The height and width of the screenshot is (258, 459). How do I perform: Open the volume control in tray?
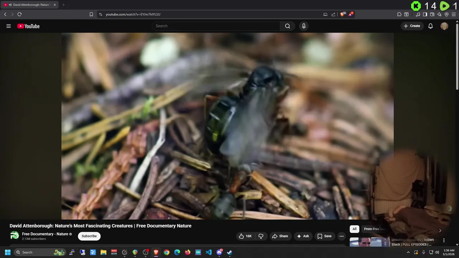(x=437, y=252)
